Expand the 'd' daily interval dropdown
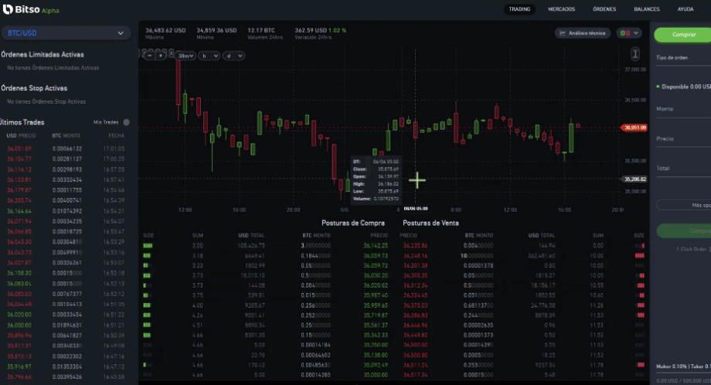The image size is (711, 385). click(x=233, y=55)
